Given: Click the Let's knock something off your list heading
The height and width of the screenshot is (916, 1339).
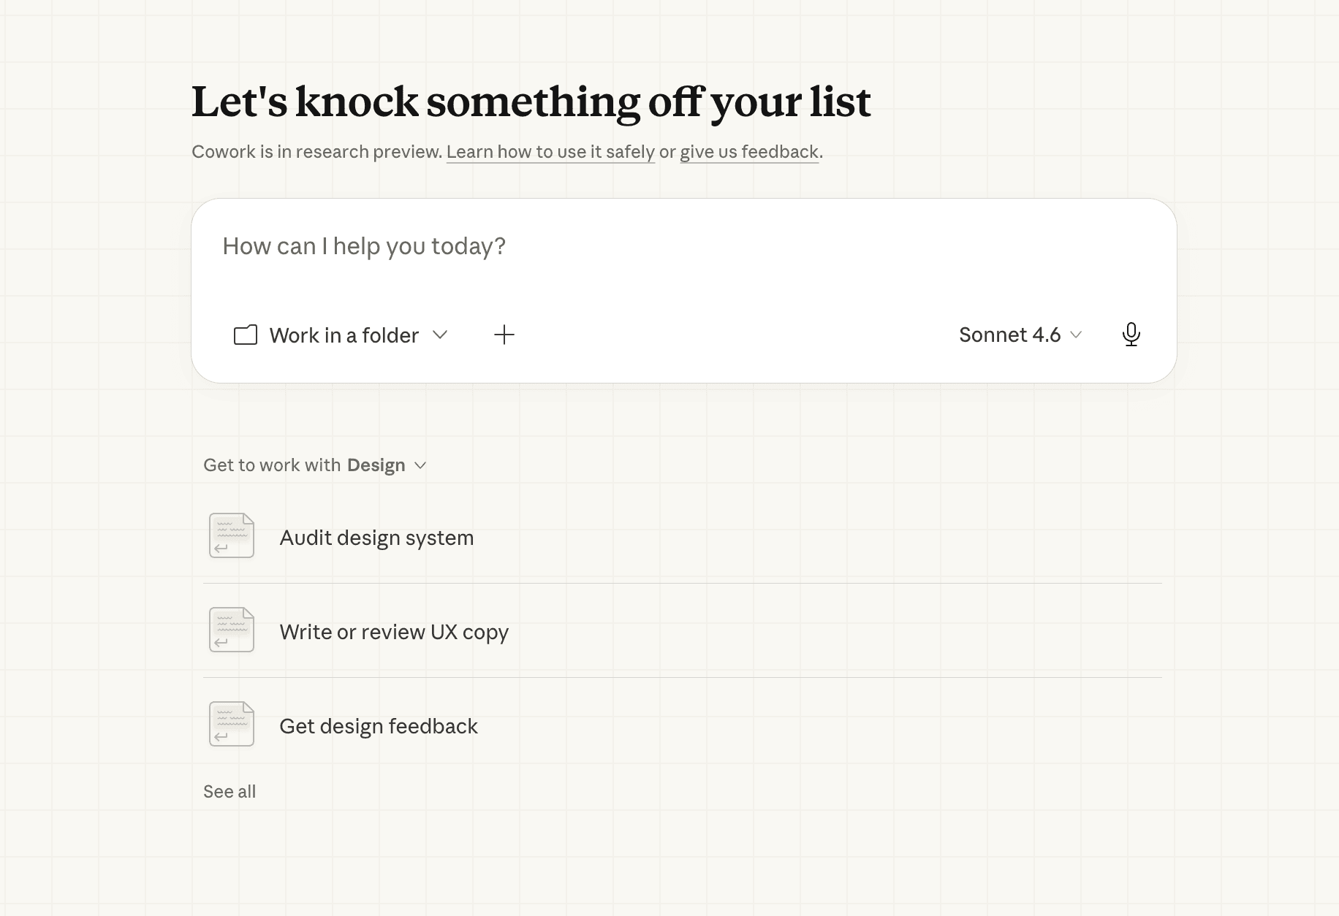Looking at the screenshot, I should pos(531,102).
